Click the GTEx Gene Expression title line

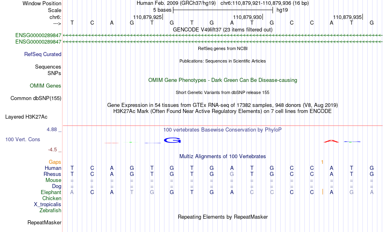pos(223,105)
